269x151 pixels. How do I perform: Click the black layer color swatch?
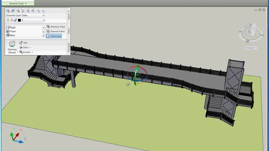(x=19, y=20)
